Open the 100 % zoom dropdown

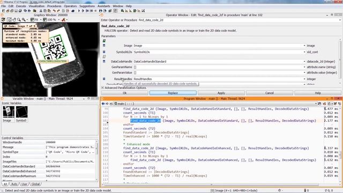pyautogui.click(x=59, y=20)
